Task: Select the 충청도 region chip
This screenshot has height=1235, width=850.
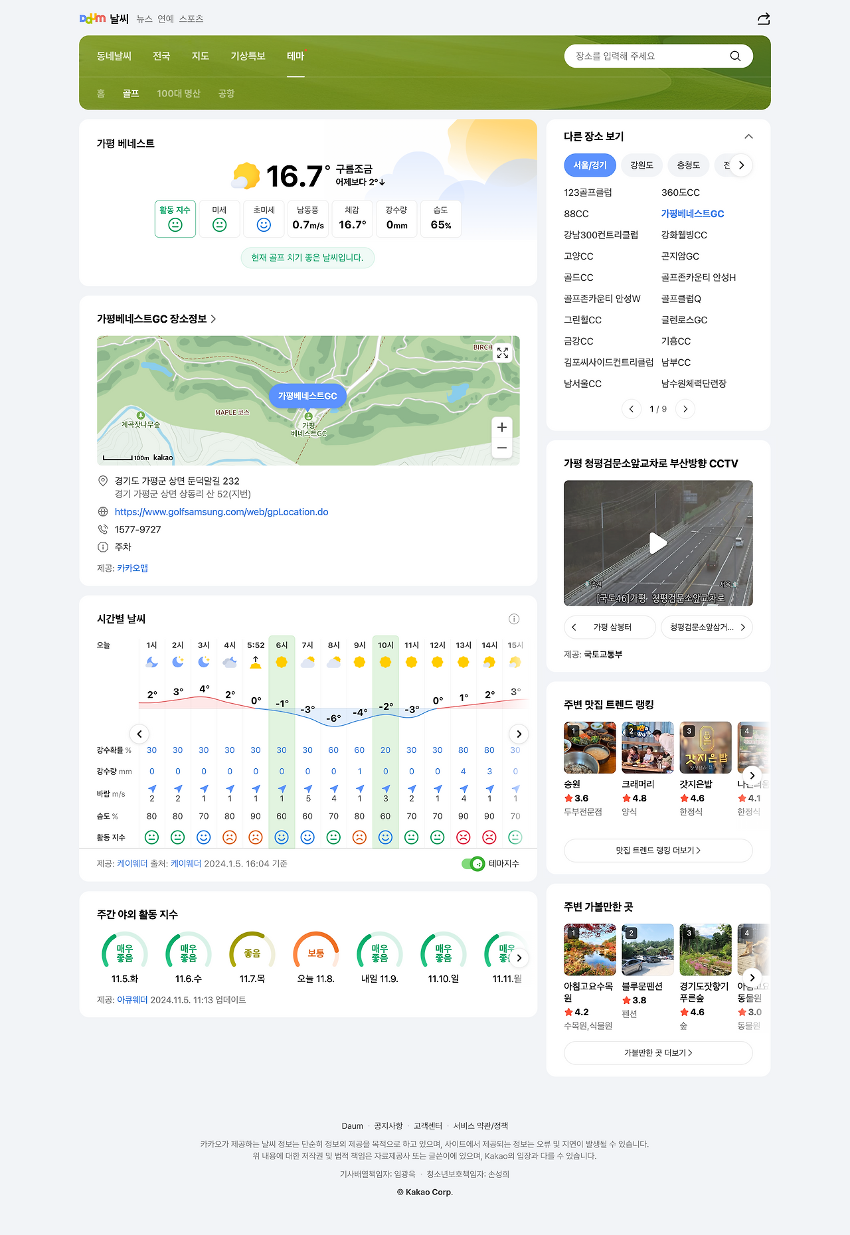Action: tap(689, 165)
